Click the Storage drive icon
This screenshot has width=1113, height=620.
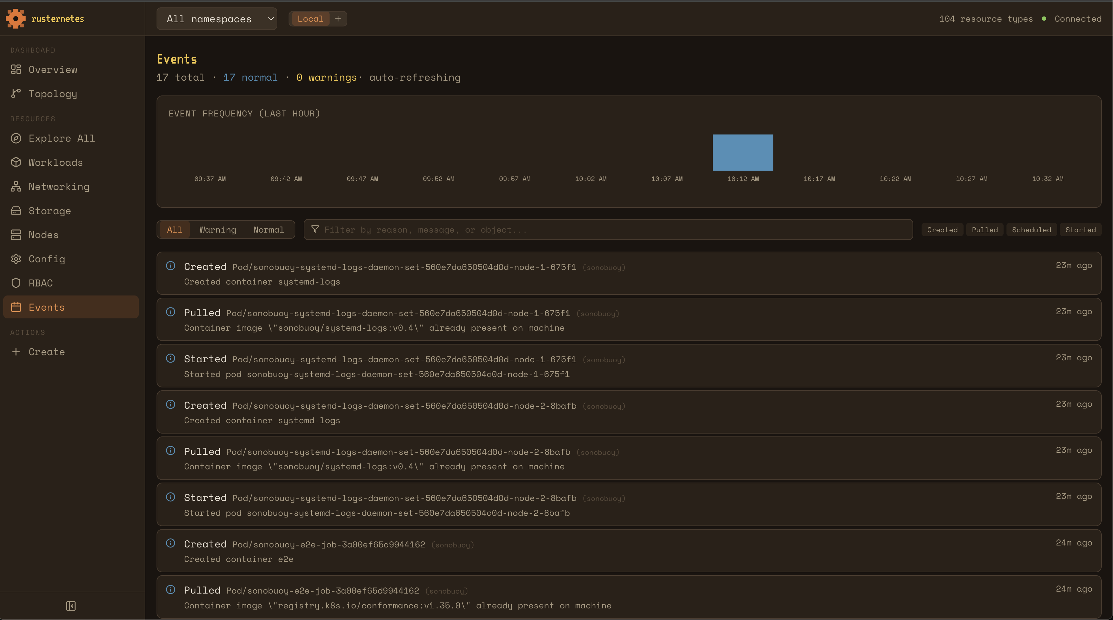click(16, 211)
